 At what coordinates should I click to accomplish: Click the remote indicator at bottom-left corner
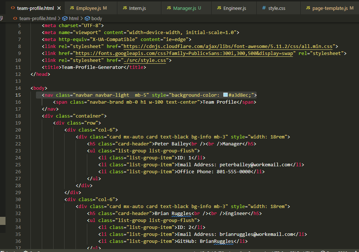3,251
